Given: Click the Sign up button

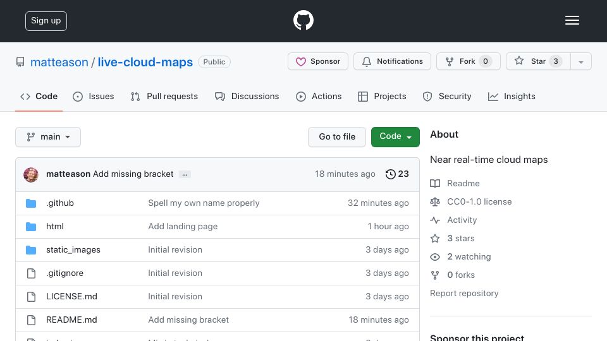Looking at the screenshot, I should [46, 21].
